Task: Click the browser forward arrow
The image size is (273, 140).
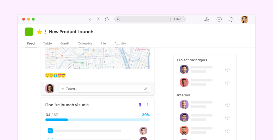Action: pos(98,19)
